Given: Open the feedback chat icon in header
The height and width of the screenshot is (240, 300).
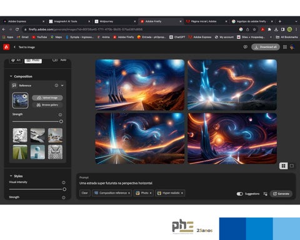Looking at the screenshot, I should [246, 47].
